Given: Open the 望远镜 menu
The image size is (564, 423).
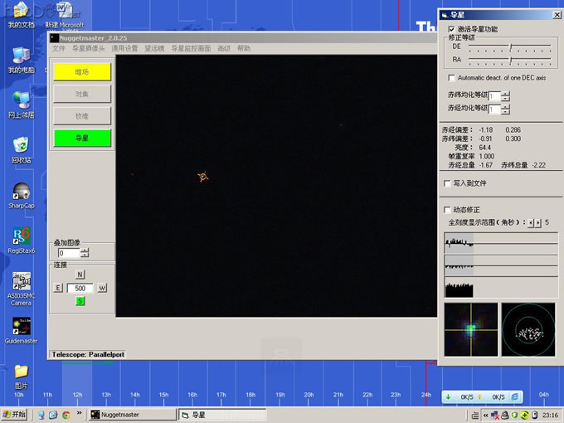Looking at the screenshot, I should 154,49.
